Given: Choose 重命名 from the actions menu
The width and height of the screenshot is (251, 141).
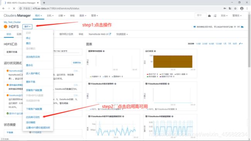Looking at the screenshot, I should coord(29,65).
